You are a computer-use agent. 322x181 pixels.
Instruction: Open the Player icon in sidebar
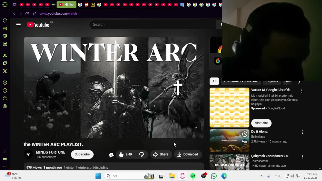pos(5,83)
